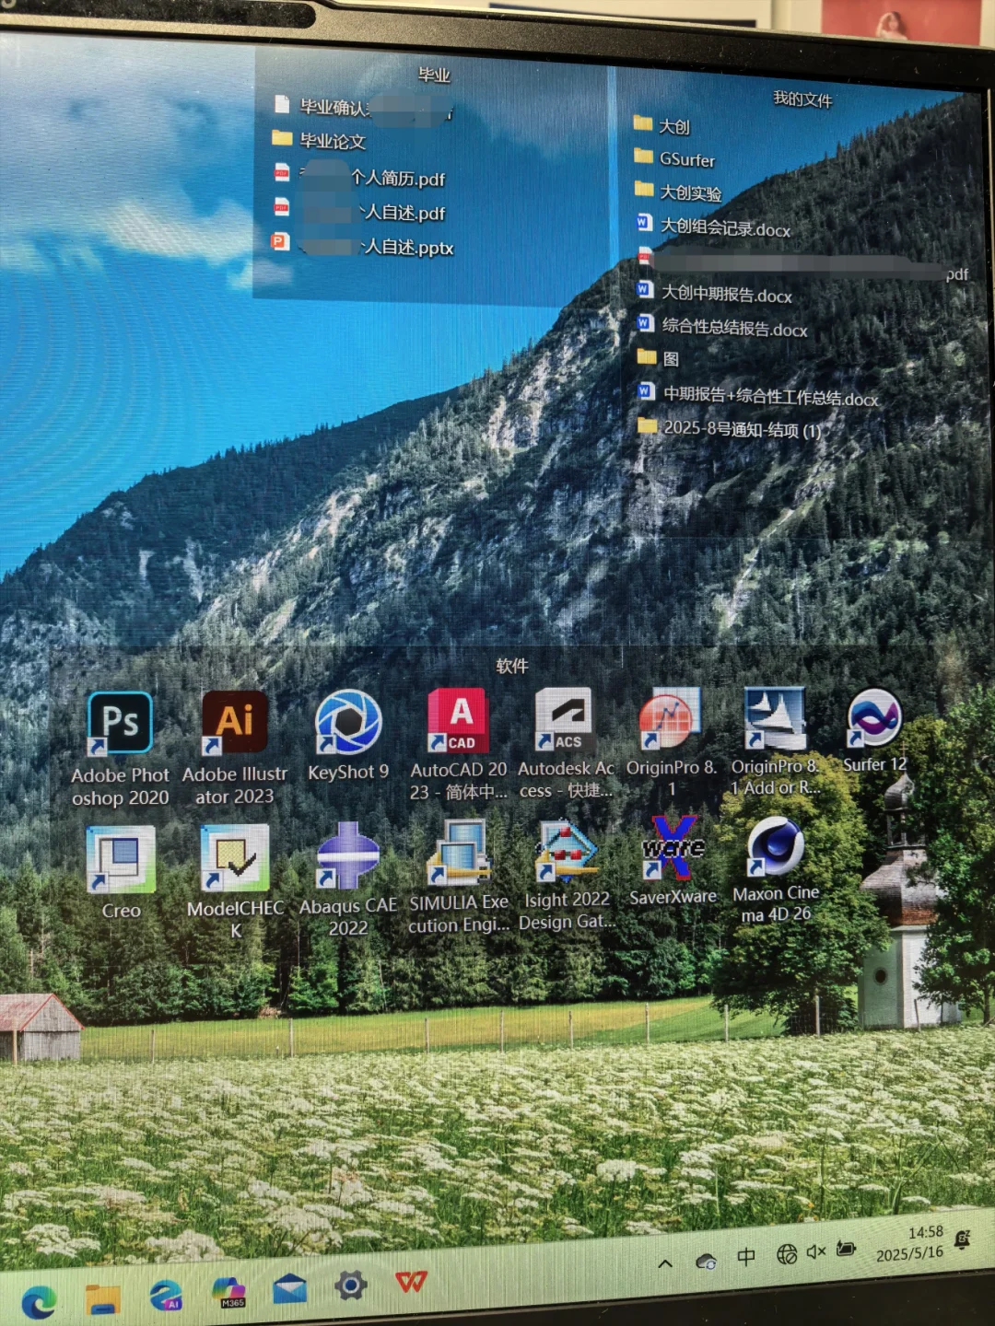The width and height of the screenshot is (995, 1326).
Task: Open the 毕业论文 folder
Action: pyautogui.click(x=320, y=141)
